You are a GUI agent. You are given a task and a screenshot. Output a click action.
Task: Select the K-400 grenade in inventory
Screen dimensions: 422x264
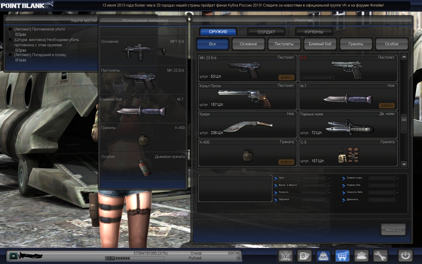coord(247,153)
